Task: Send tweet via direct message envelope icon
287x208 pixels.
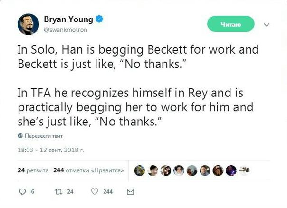Action: [130, 192]
